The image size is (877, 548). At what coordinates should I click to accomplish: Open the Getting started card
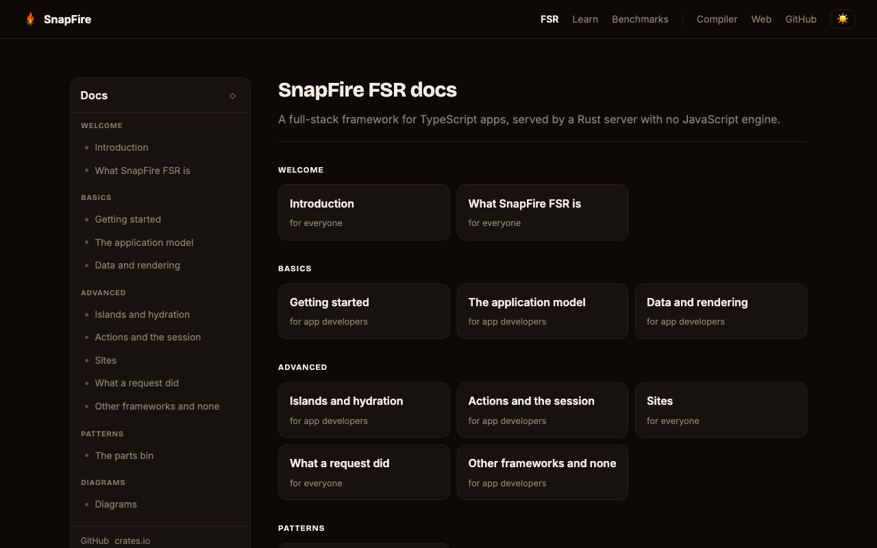pos(364,311)
